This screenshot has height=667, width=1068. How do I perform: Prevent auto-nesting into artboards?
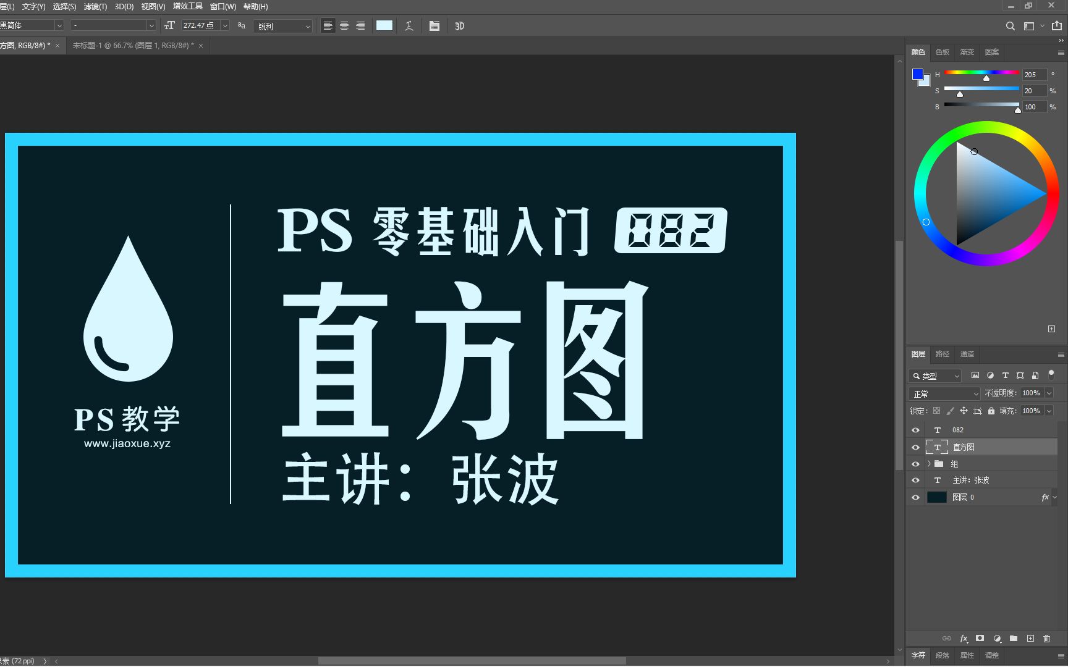pos(977,411)
